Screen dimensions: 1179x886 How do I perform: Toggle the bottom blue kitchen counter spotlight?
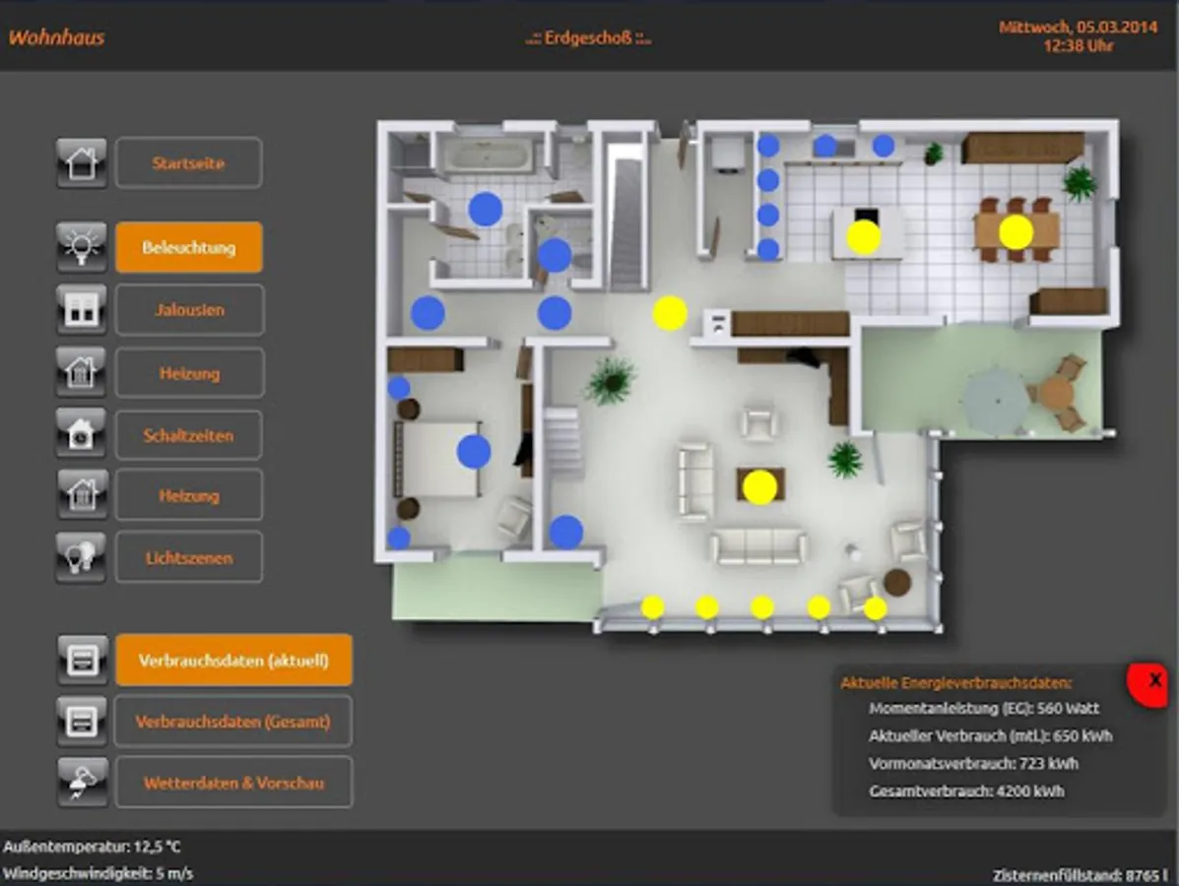tap(767, 249)
